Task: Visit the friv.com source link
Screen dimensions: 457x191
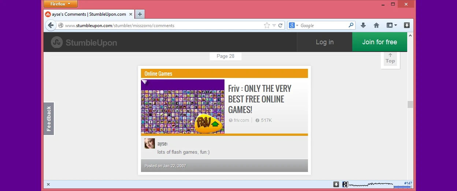Action: pos(241,120)
